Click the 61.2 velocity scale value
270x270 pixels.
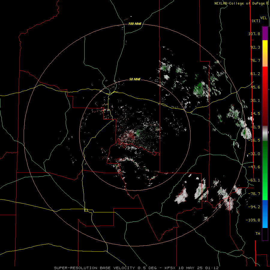pyautogui.click(x=255, y=74)
